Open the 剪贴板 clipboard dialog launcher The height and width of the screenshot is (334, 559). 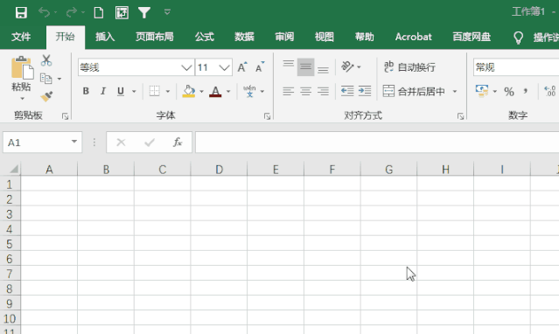click(x=66, y=116)
